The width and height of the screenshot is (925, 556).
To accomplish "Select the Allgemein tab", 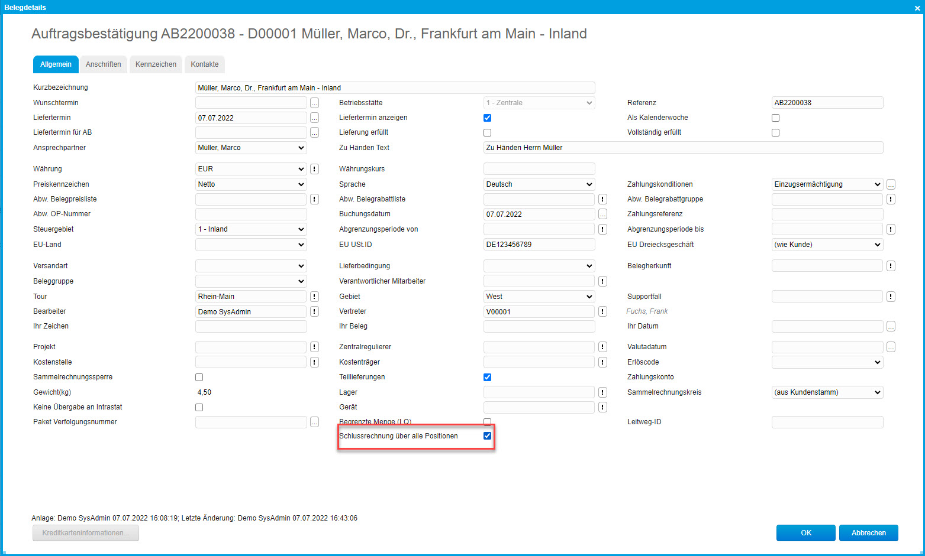I will point(56,64).
